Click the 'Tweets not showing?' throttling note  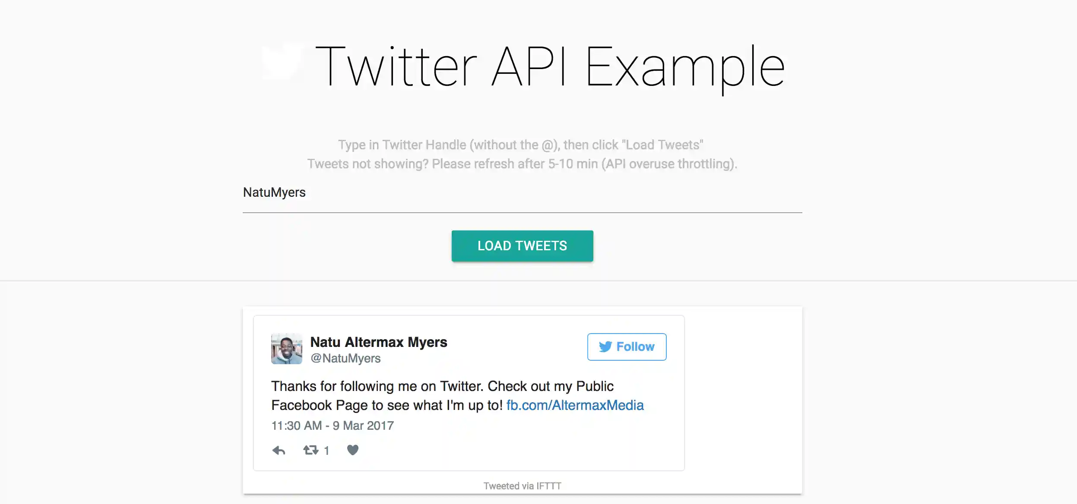(x=522, y=164)
